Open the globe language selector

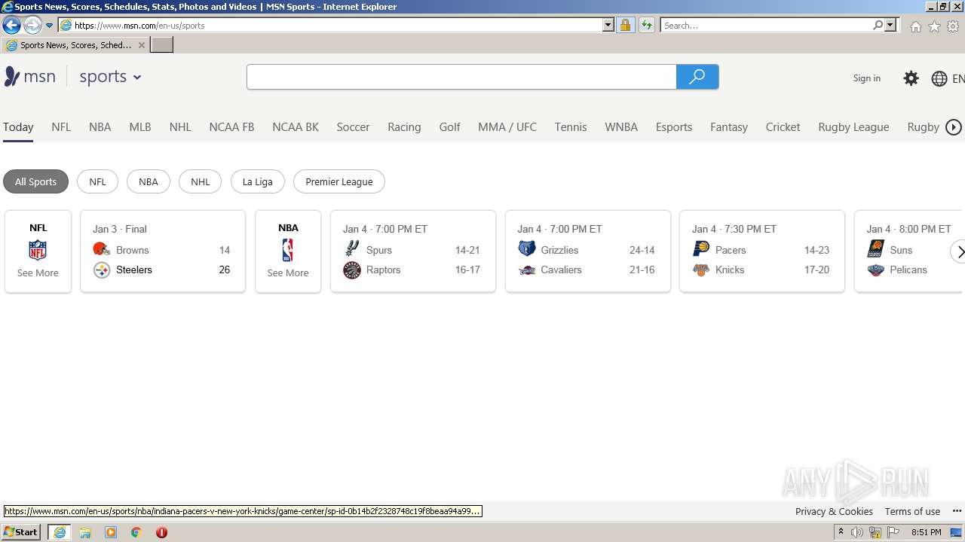pos(939,78)
